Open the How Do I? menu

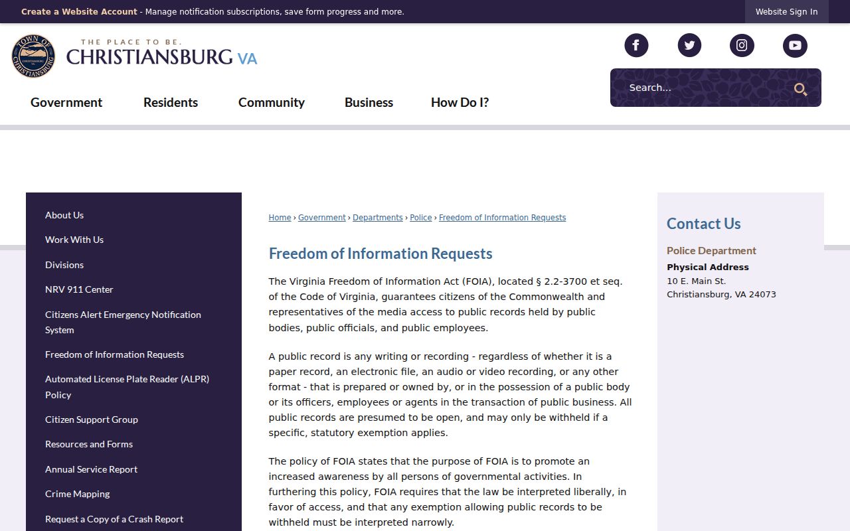(x=460, y=102)
